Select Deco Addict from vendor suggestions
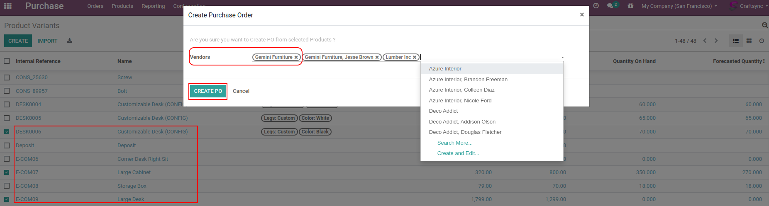 pyautogui.click(x=443, y=111)
